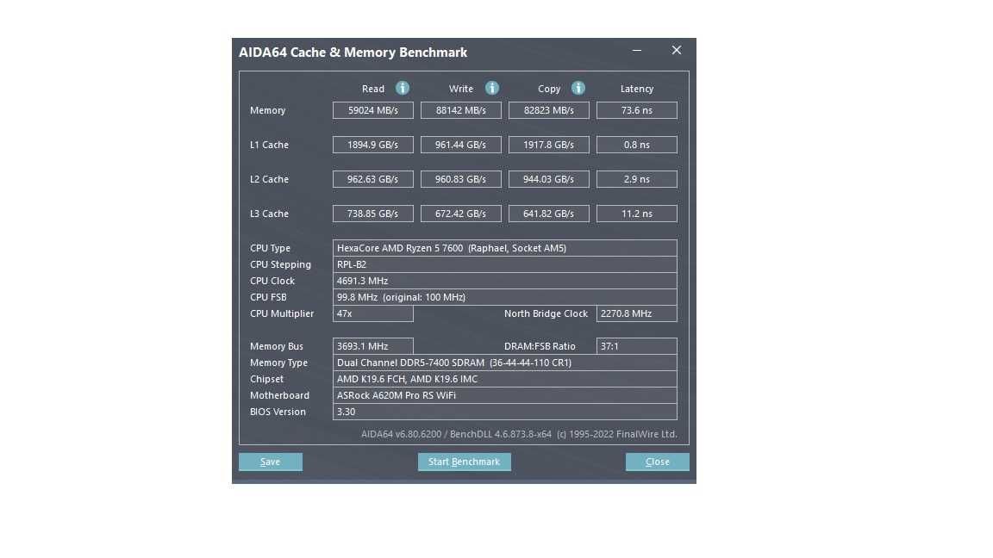
Task: Select the Memory read value 59024 MB/s
Action: (373, 110)
